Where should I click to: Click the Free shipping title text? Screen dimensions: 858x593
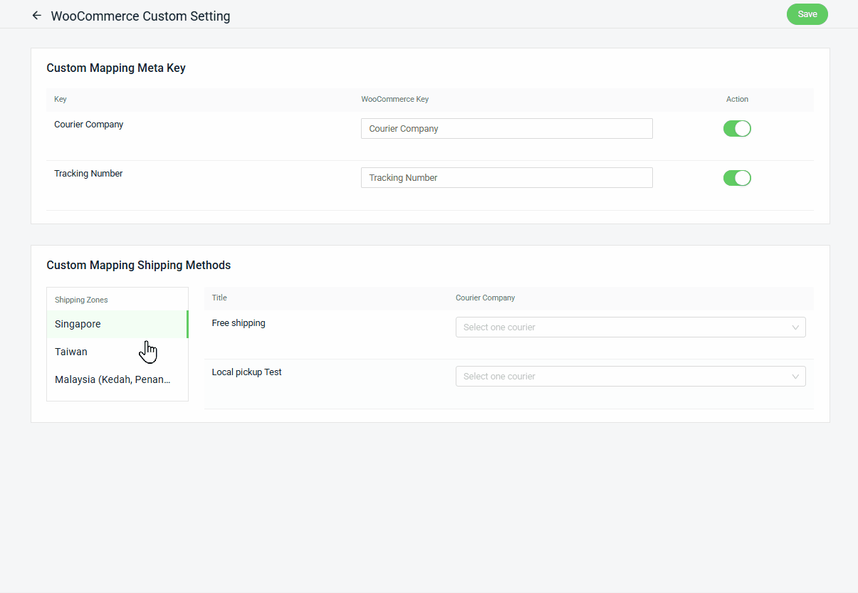(x=239, y=323)
